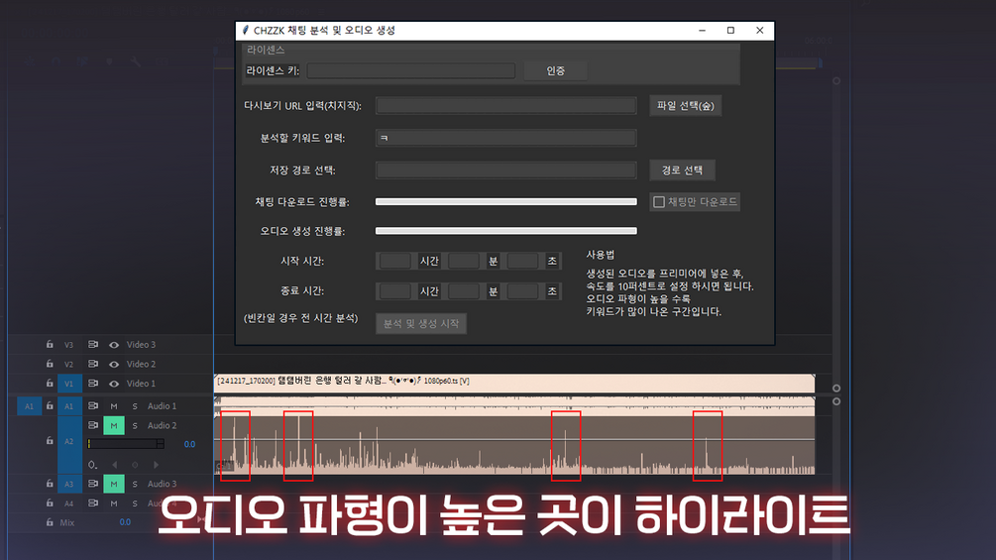This screenshot has height=560, width=996.
Task: Click 분석 및 생성 시작 button
Action: point(421,324)
